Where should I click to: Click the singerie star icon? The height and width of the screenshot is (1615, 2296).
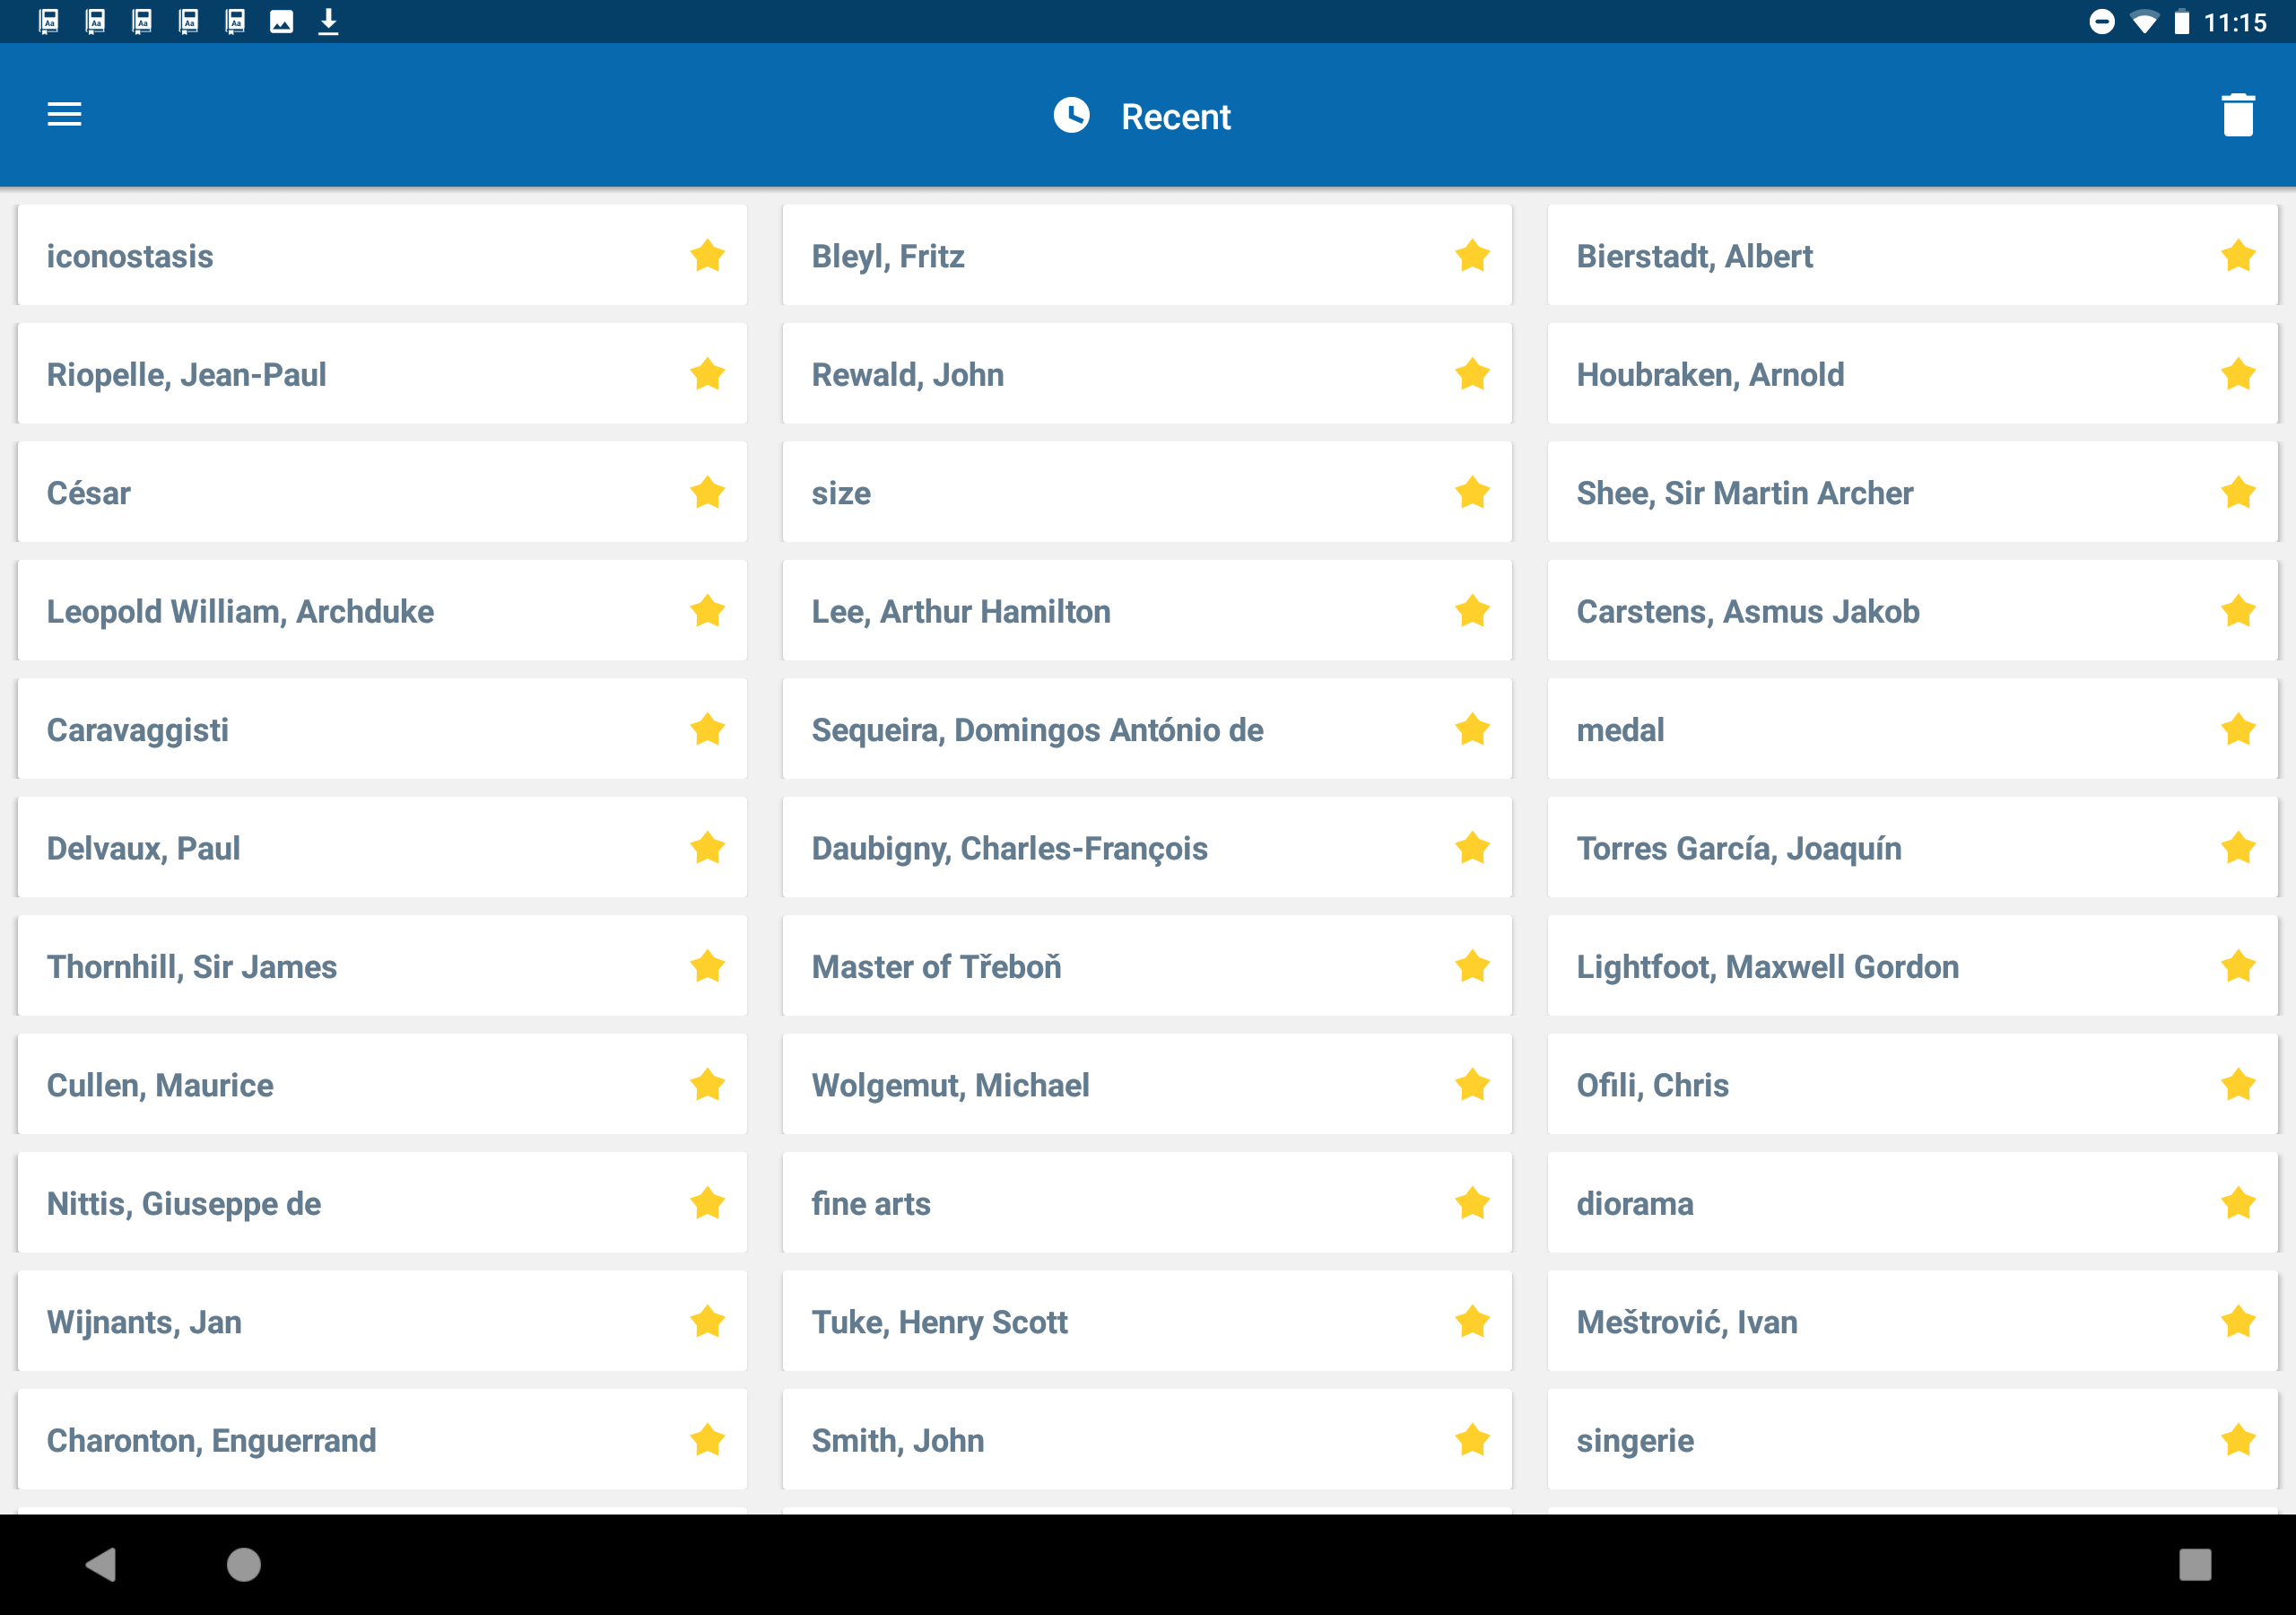click(2238, 1440)
